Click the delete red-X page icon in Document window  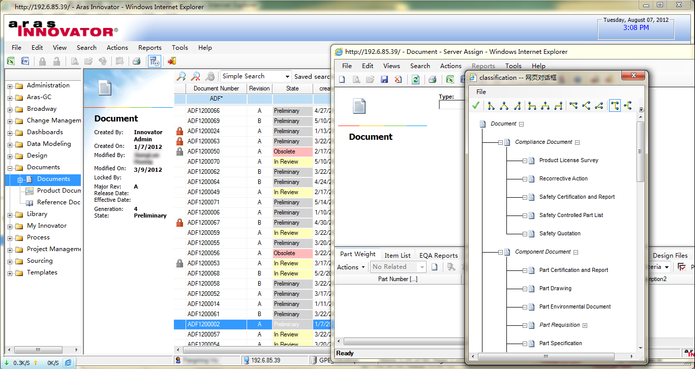coord(398,79)
